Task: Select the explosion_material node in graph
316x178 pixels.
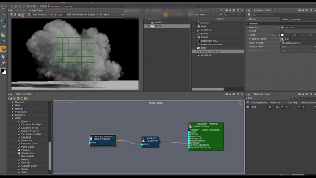Action: (x=206, y=136)
